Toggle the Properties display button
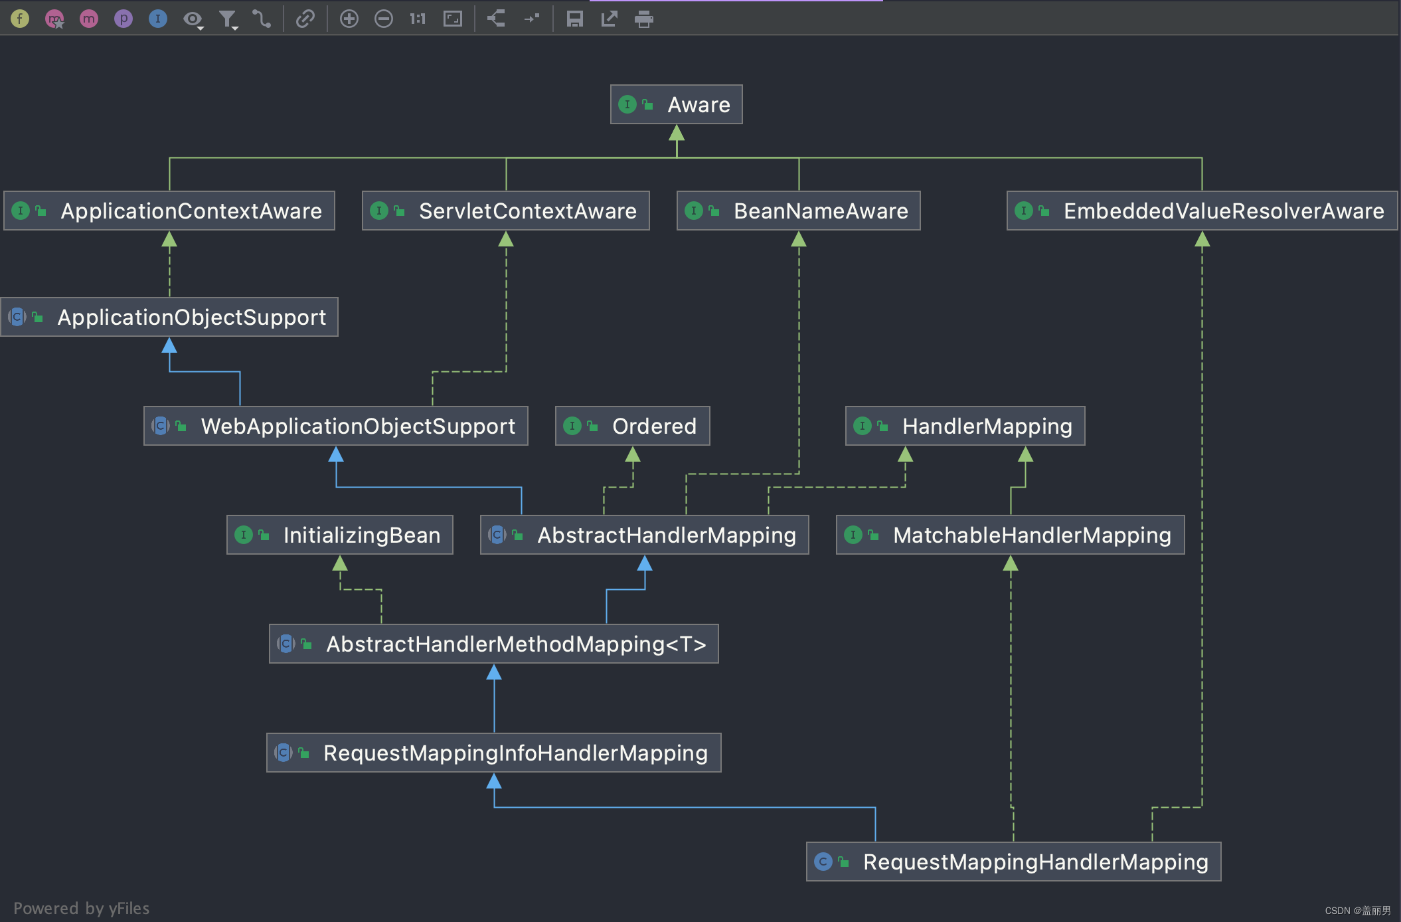The width and height of the screenshot is (1401, 922). click(x=123, y=19)
